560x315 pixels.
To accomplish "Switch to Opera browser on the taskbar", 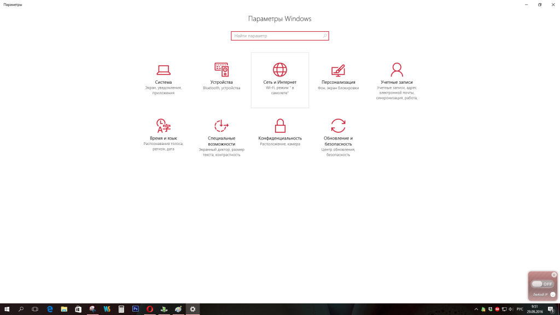I will pos(150,310).
